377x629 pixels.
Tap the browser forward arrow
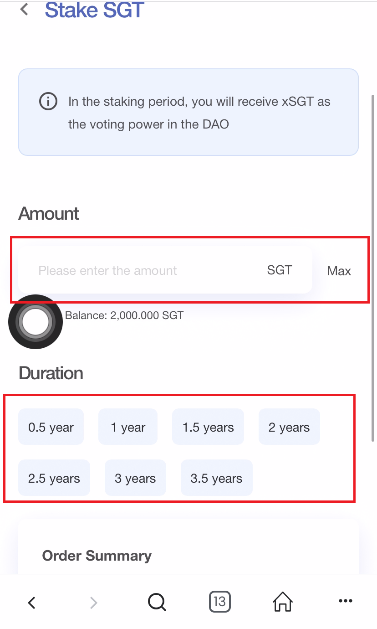pos(94,603)
